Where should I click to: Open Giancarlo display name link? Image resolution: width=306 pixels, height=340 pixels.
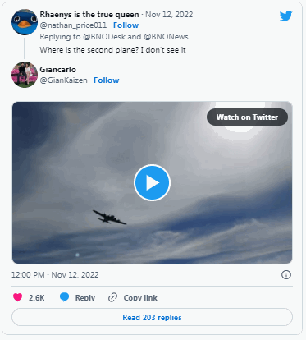[x=58, y=70]
